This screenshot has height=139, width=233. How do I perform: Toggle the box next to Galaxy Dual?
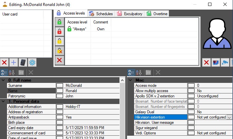191,112
